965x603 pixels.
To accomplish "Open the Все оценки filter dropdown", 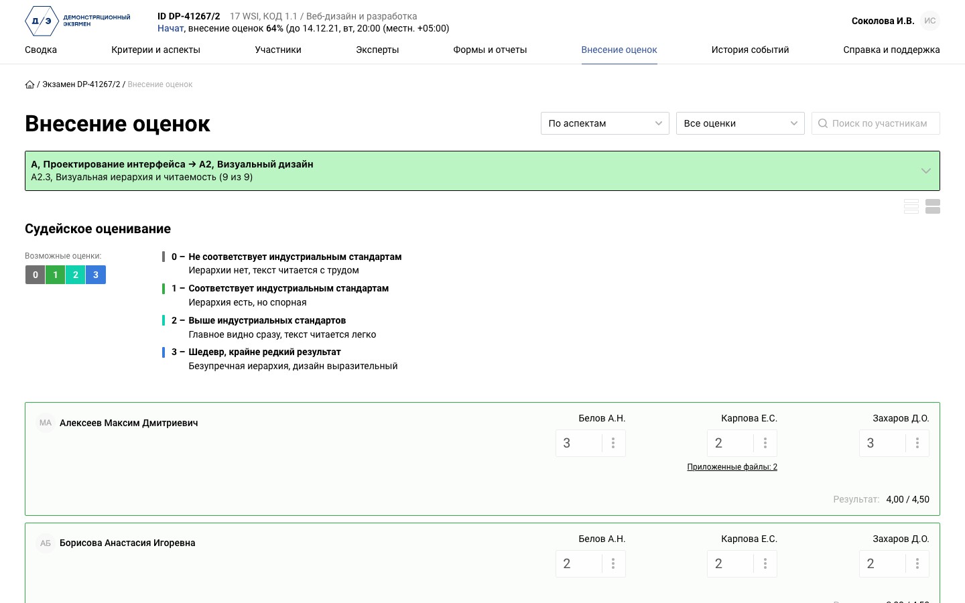I will 741,123.
